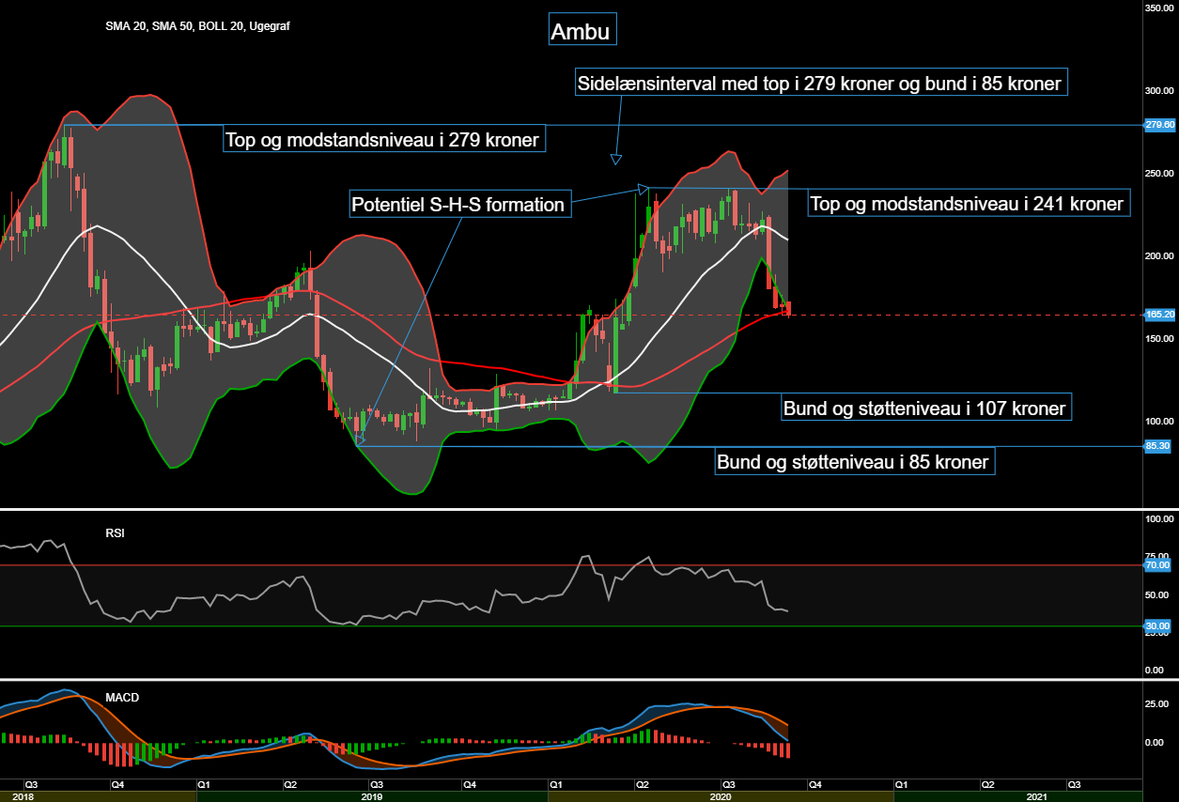
Task: Click the 300.00 price axis label
Action: click(x=1160, y=91)
